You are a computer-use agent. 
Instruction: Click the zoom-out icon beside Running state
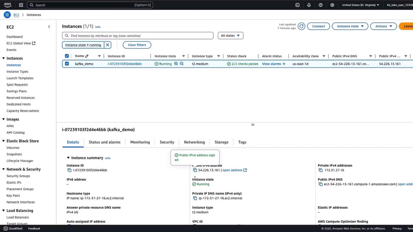click(x=182, y=64)
